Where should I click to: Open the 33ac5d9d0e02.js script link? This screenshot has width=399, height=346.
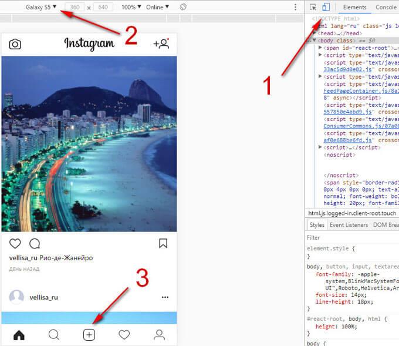tap(347, 69)
